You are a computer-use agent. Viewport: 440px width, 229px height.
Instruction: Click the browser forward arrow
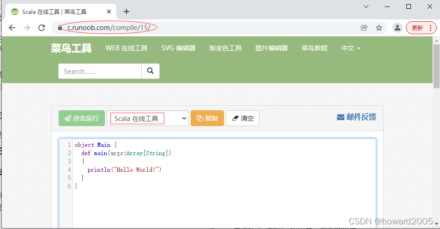[27, 28]
